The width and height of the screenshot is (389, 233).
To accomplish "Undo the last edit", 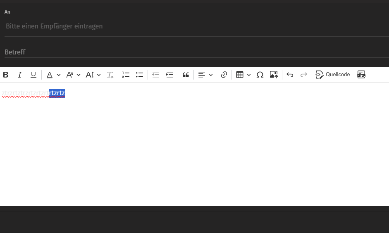I will click(x=290, y=75).
